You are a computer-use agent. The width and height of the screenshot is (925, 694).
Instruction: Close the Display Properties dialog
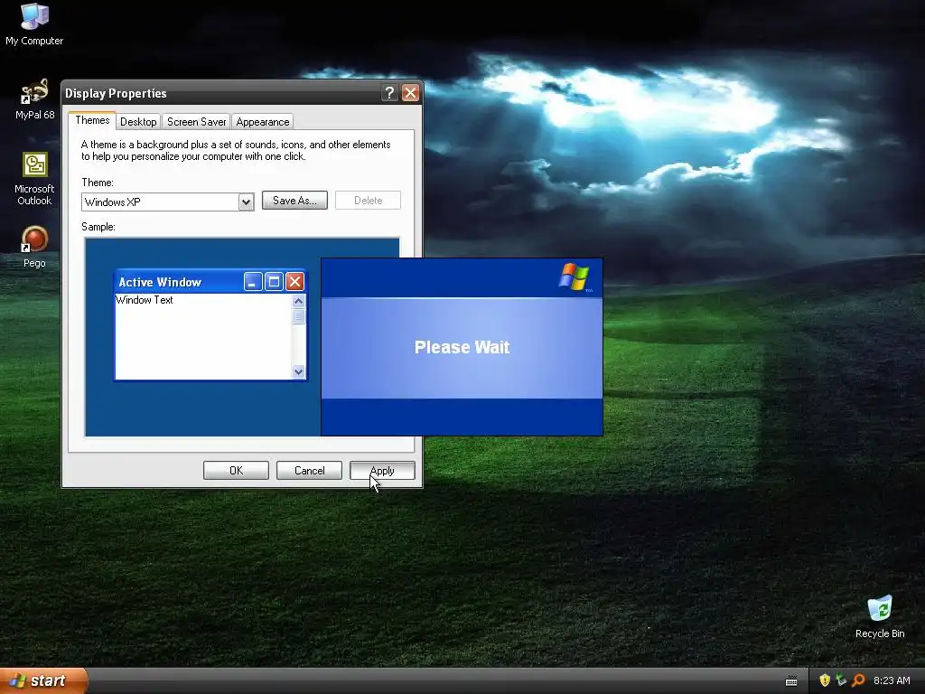coord(411,93)
